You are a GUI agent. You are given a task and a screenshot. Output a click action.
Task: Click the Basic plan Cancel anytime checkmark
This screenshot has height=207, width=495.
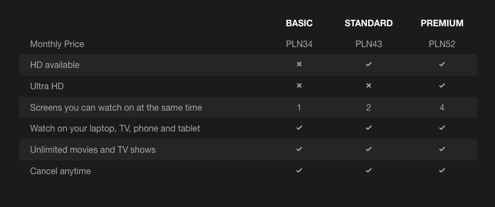pos(299,170)
